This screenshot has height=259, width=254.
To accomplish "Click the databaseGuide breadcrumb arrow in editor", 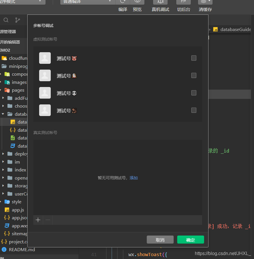I will [x=210, y=30].
